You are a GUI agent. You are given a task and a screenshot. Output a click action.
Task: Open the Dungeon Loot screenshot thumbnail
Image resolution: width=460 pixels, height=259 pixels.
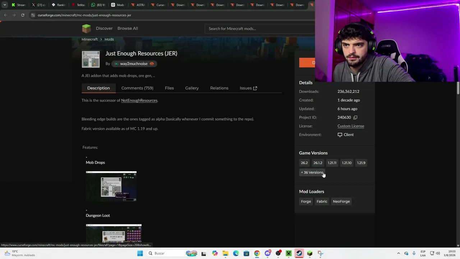(x=114, y=233)
